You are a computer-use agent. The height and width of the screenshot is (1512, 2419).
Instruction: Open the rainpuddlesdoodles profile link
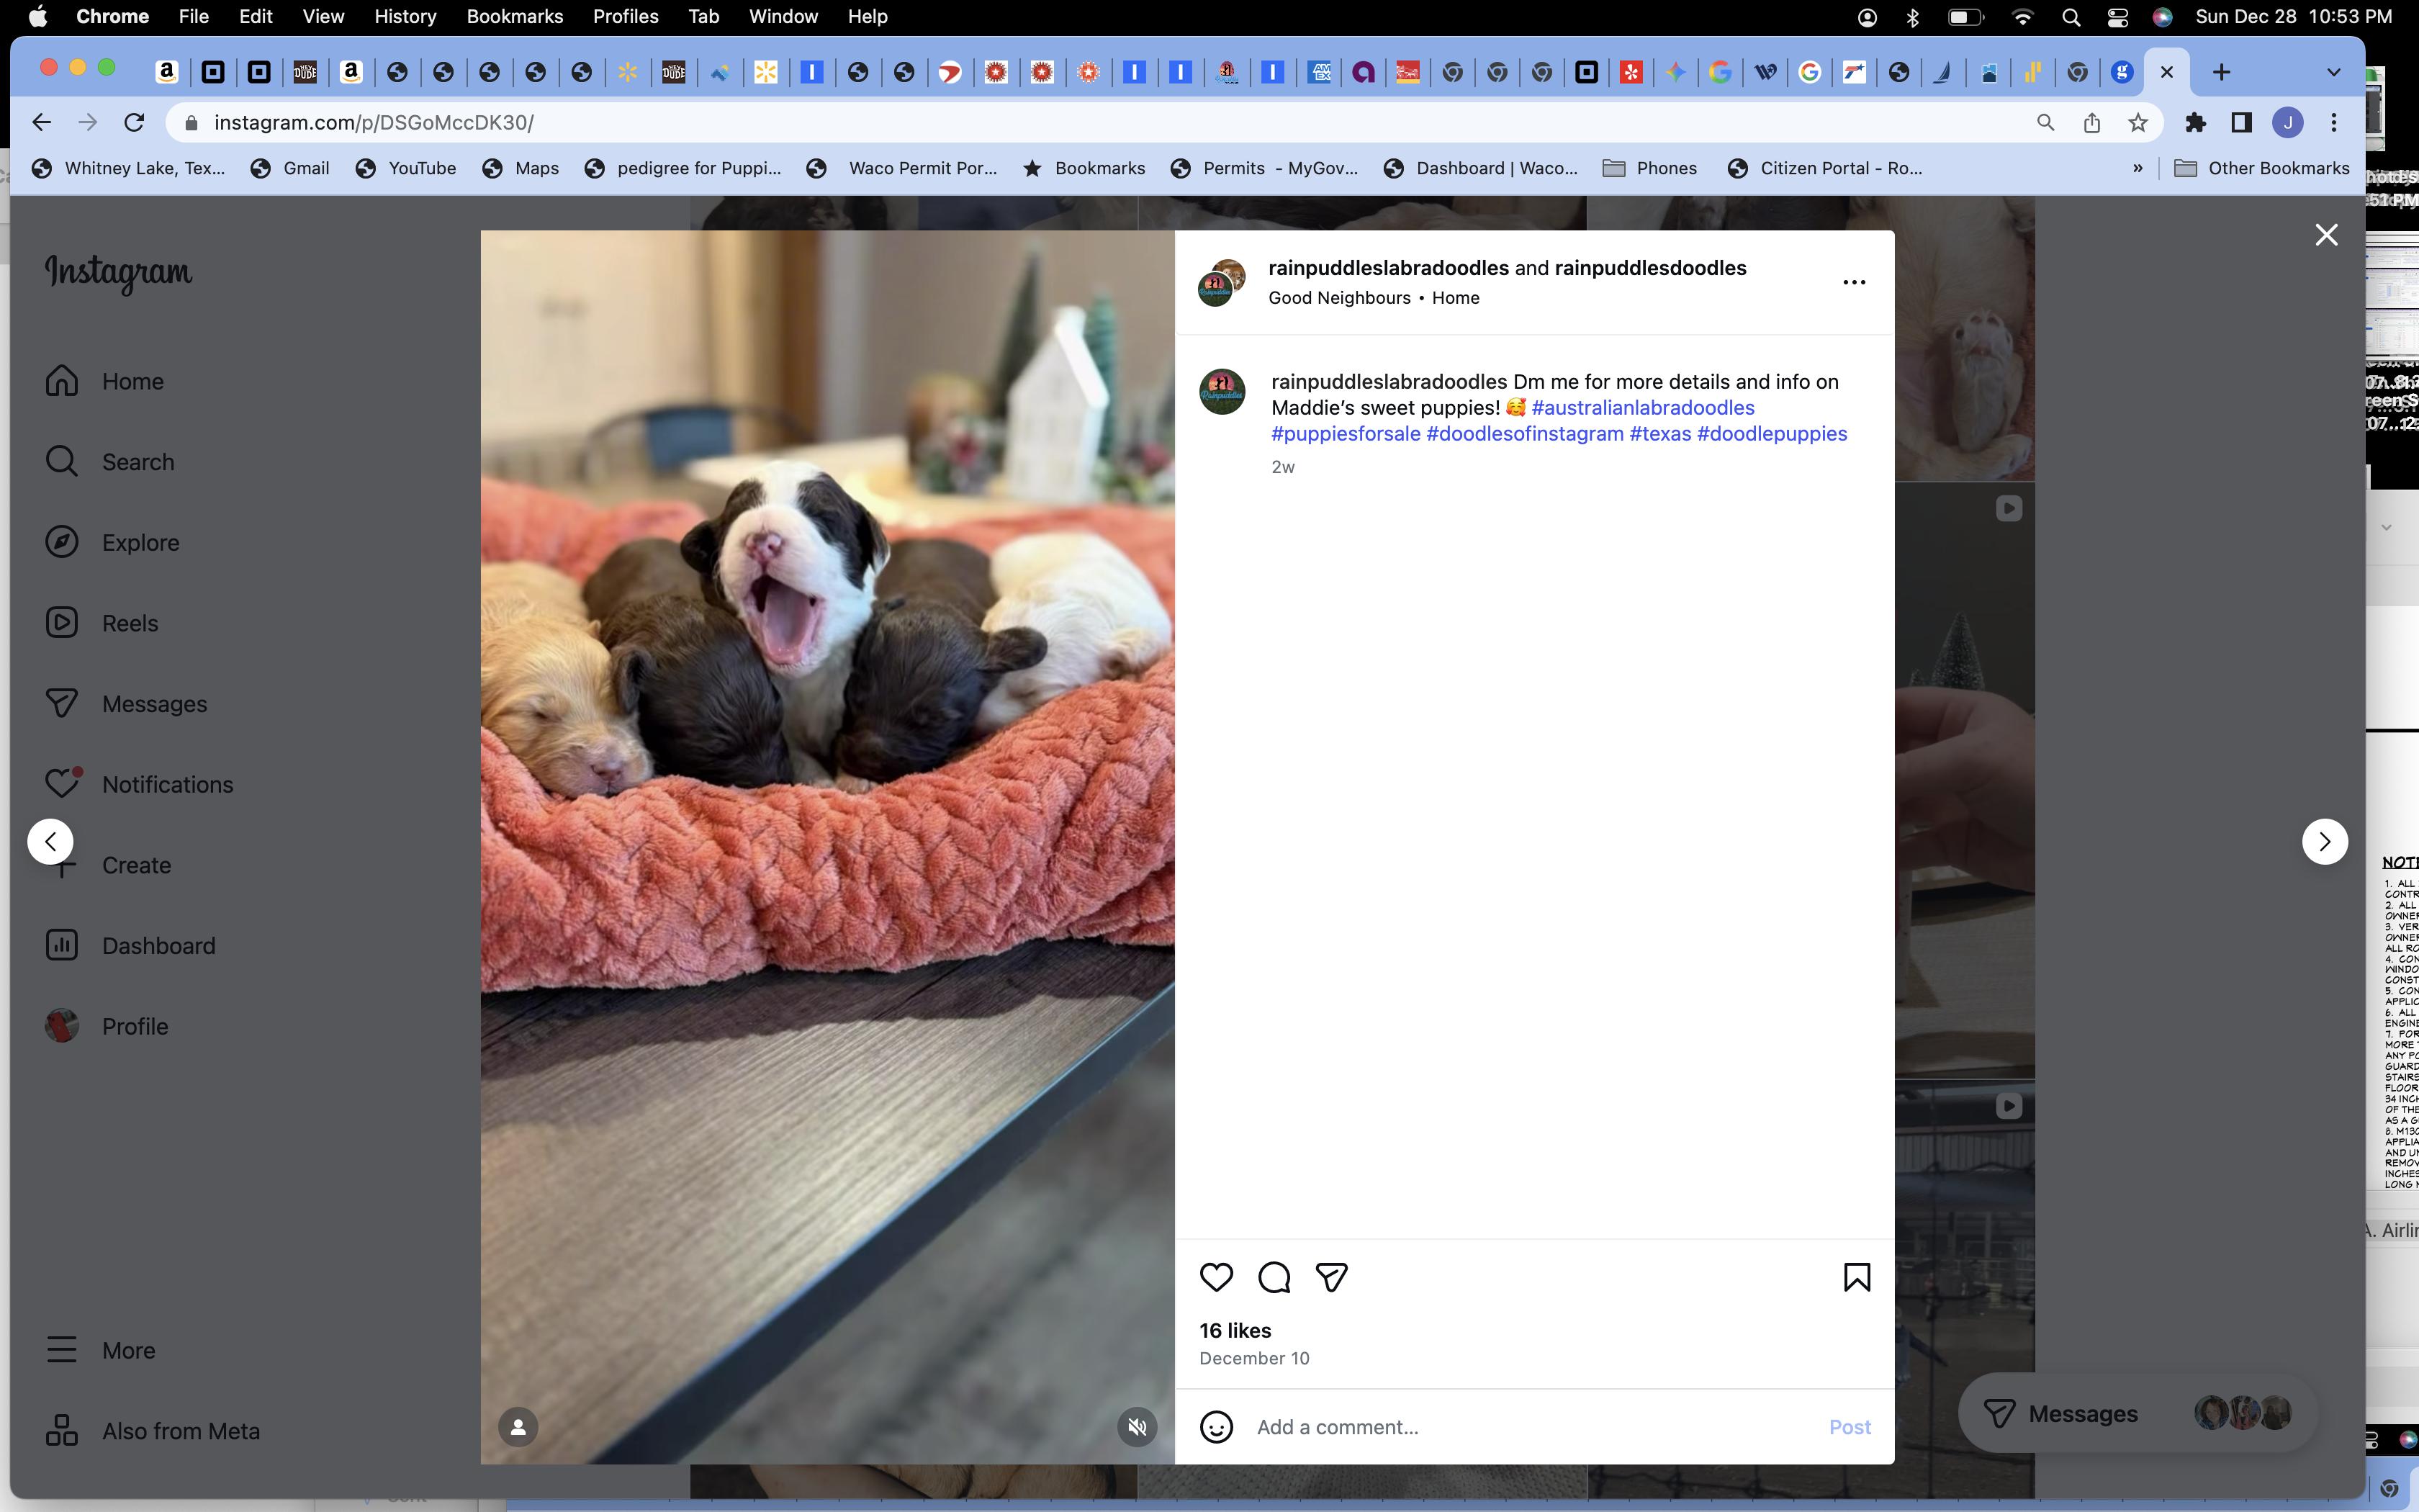[x=1650, y=268]
